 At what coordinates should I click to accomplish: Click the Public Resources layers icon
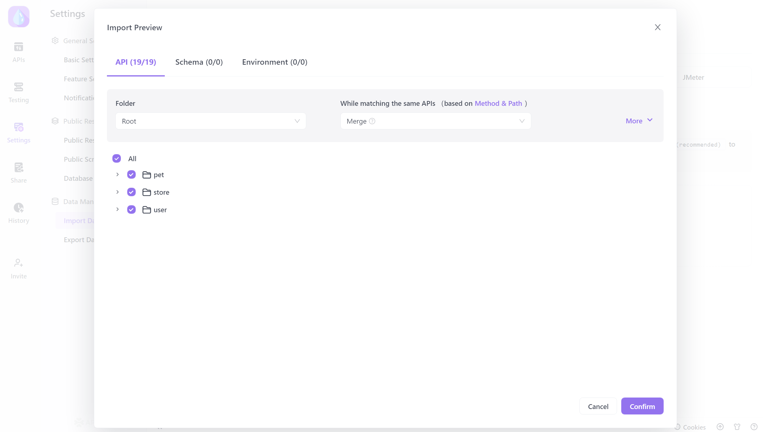55,121
